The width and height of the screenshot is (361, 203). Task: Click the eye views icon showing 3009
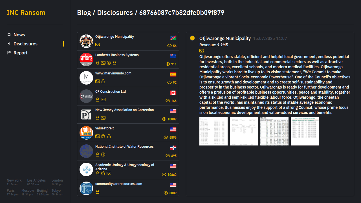point(166,193)
